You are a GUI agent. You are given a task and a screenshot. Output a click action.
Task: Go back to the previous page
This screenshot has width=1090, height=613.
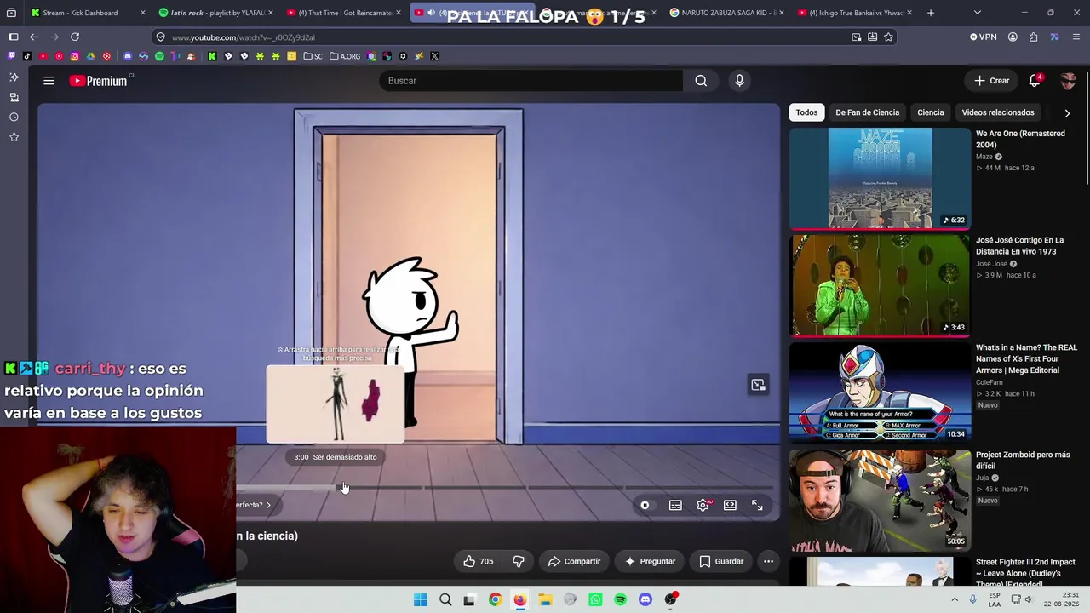pos(34,37)
